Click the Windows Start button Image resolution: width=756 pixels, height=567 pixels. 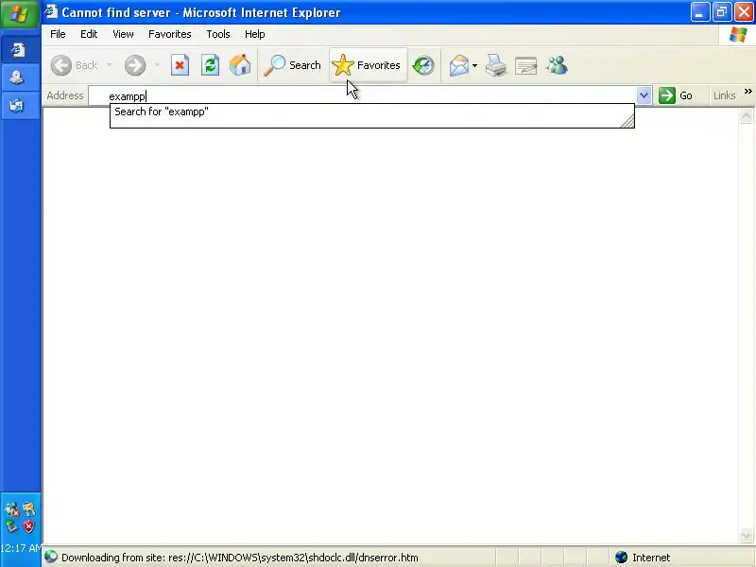(20, 13)
